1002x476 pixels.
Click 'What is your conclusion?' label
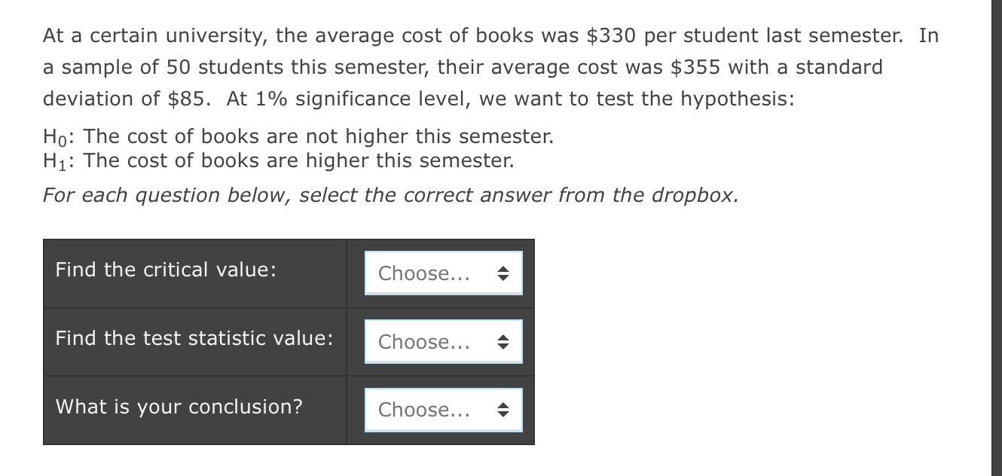pos(178,407)
